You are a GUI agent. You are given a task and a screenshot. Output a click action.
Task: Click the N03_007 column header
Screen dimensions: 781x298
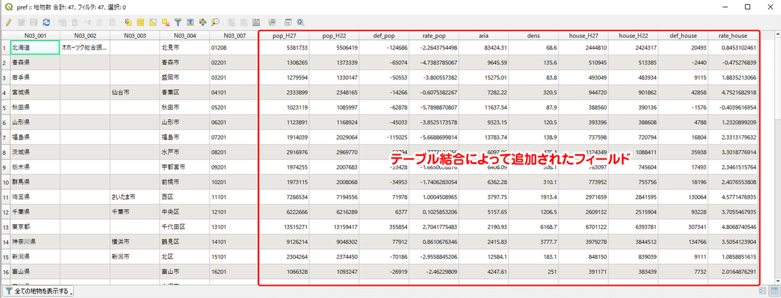(234, 35)
